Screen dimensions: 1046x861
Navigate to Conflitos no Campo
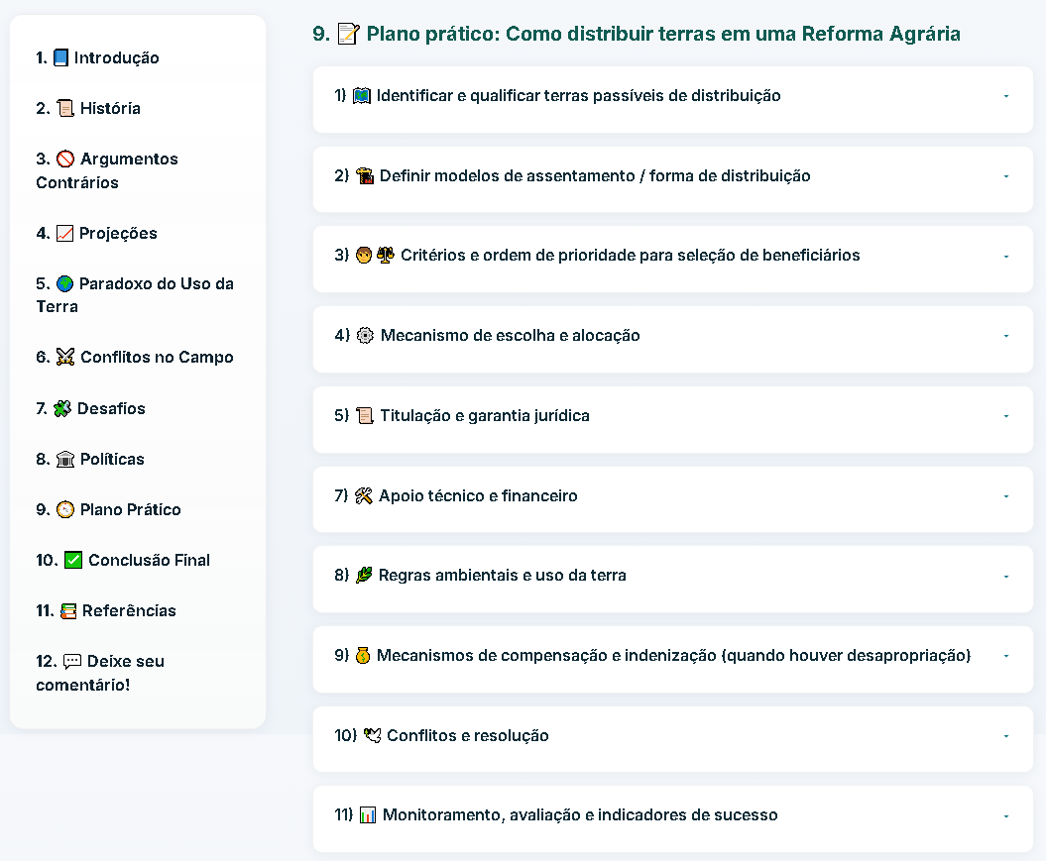point(135,358)
